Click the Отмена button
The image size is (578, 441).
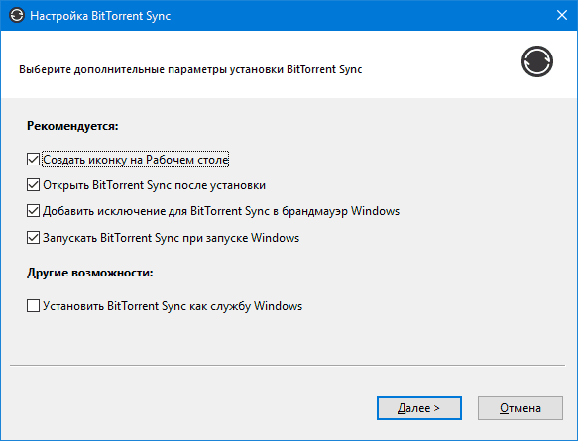(520, 408)
